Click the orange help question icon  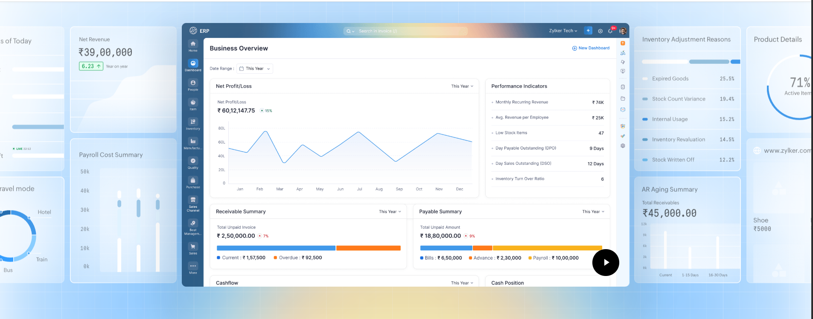point(623,43)
